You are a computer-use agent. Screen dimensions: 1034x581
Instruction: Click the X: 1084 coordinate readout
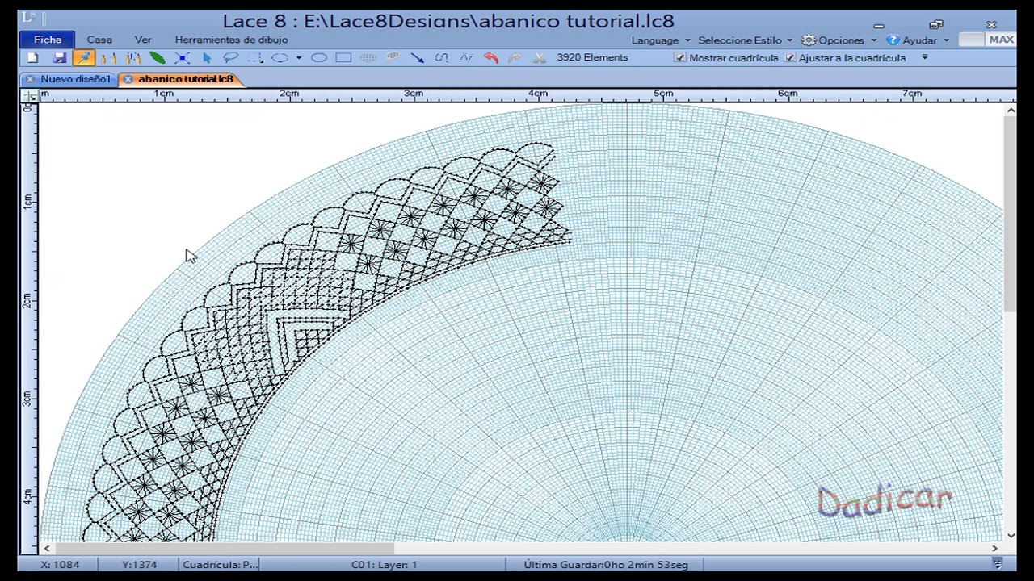pos(60,565)
